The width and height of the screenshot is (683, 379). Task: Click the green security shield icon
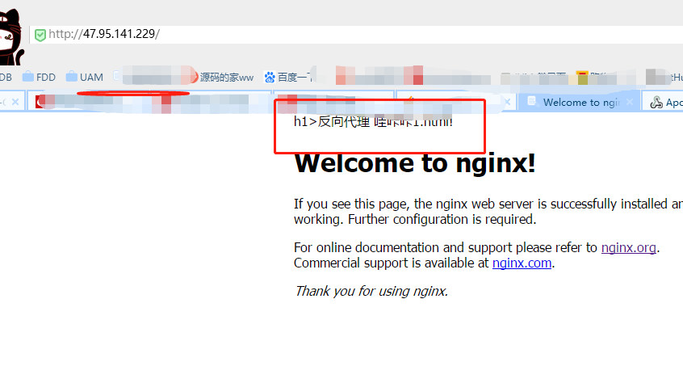click(x=40, y=35)
